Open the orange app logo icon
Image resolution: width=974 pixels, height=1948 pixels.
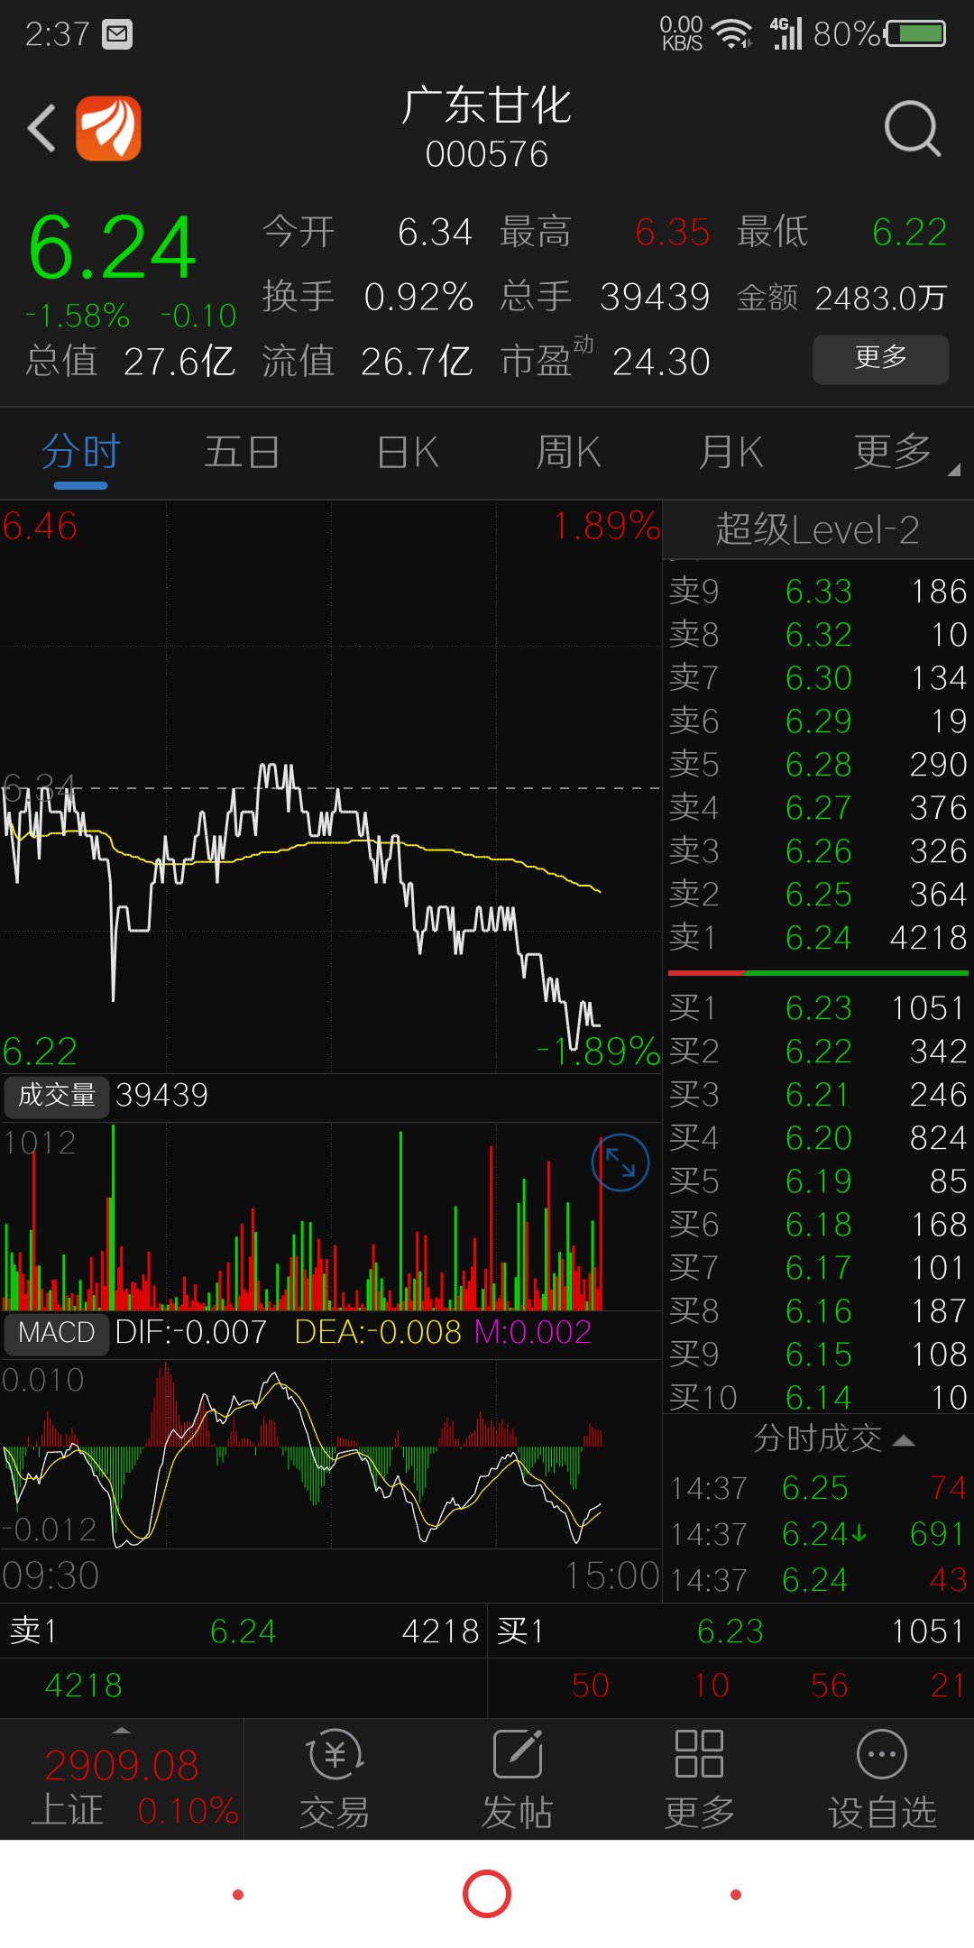(108, 128)
